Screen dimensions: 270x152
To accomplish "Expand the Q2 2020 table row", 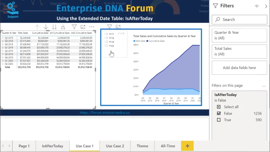I will 3,64.
